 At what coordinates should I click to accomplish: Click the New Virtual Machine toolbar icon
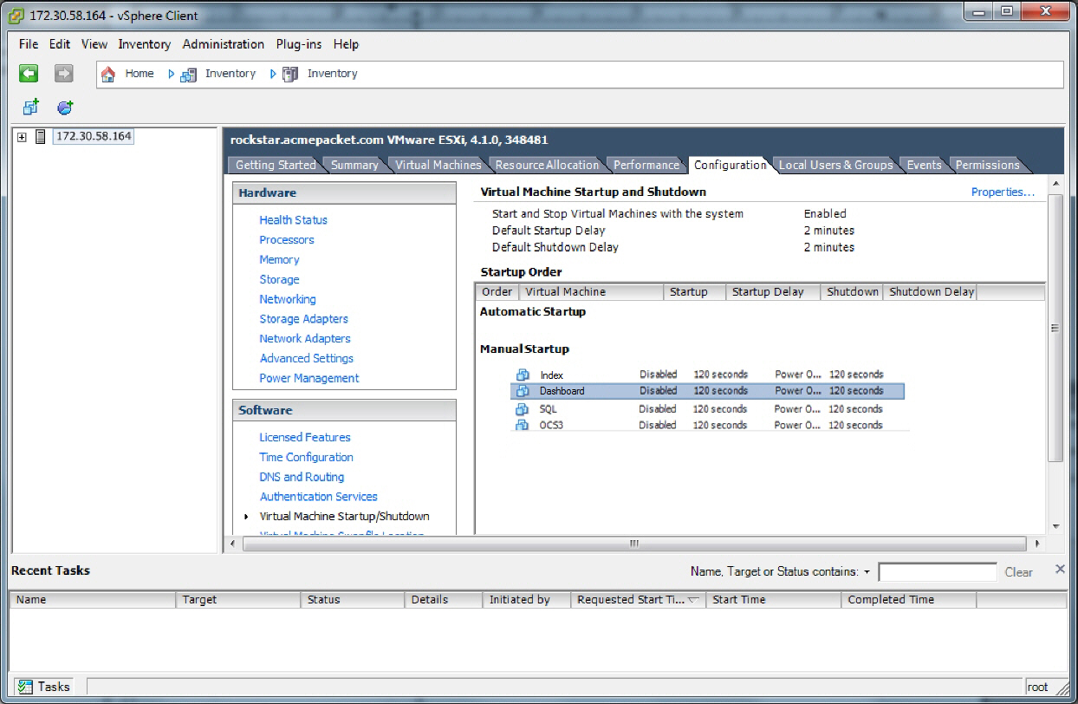30,108
